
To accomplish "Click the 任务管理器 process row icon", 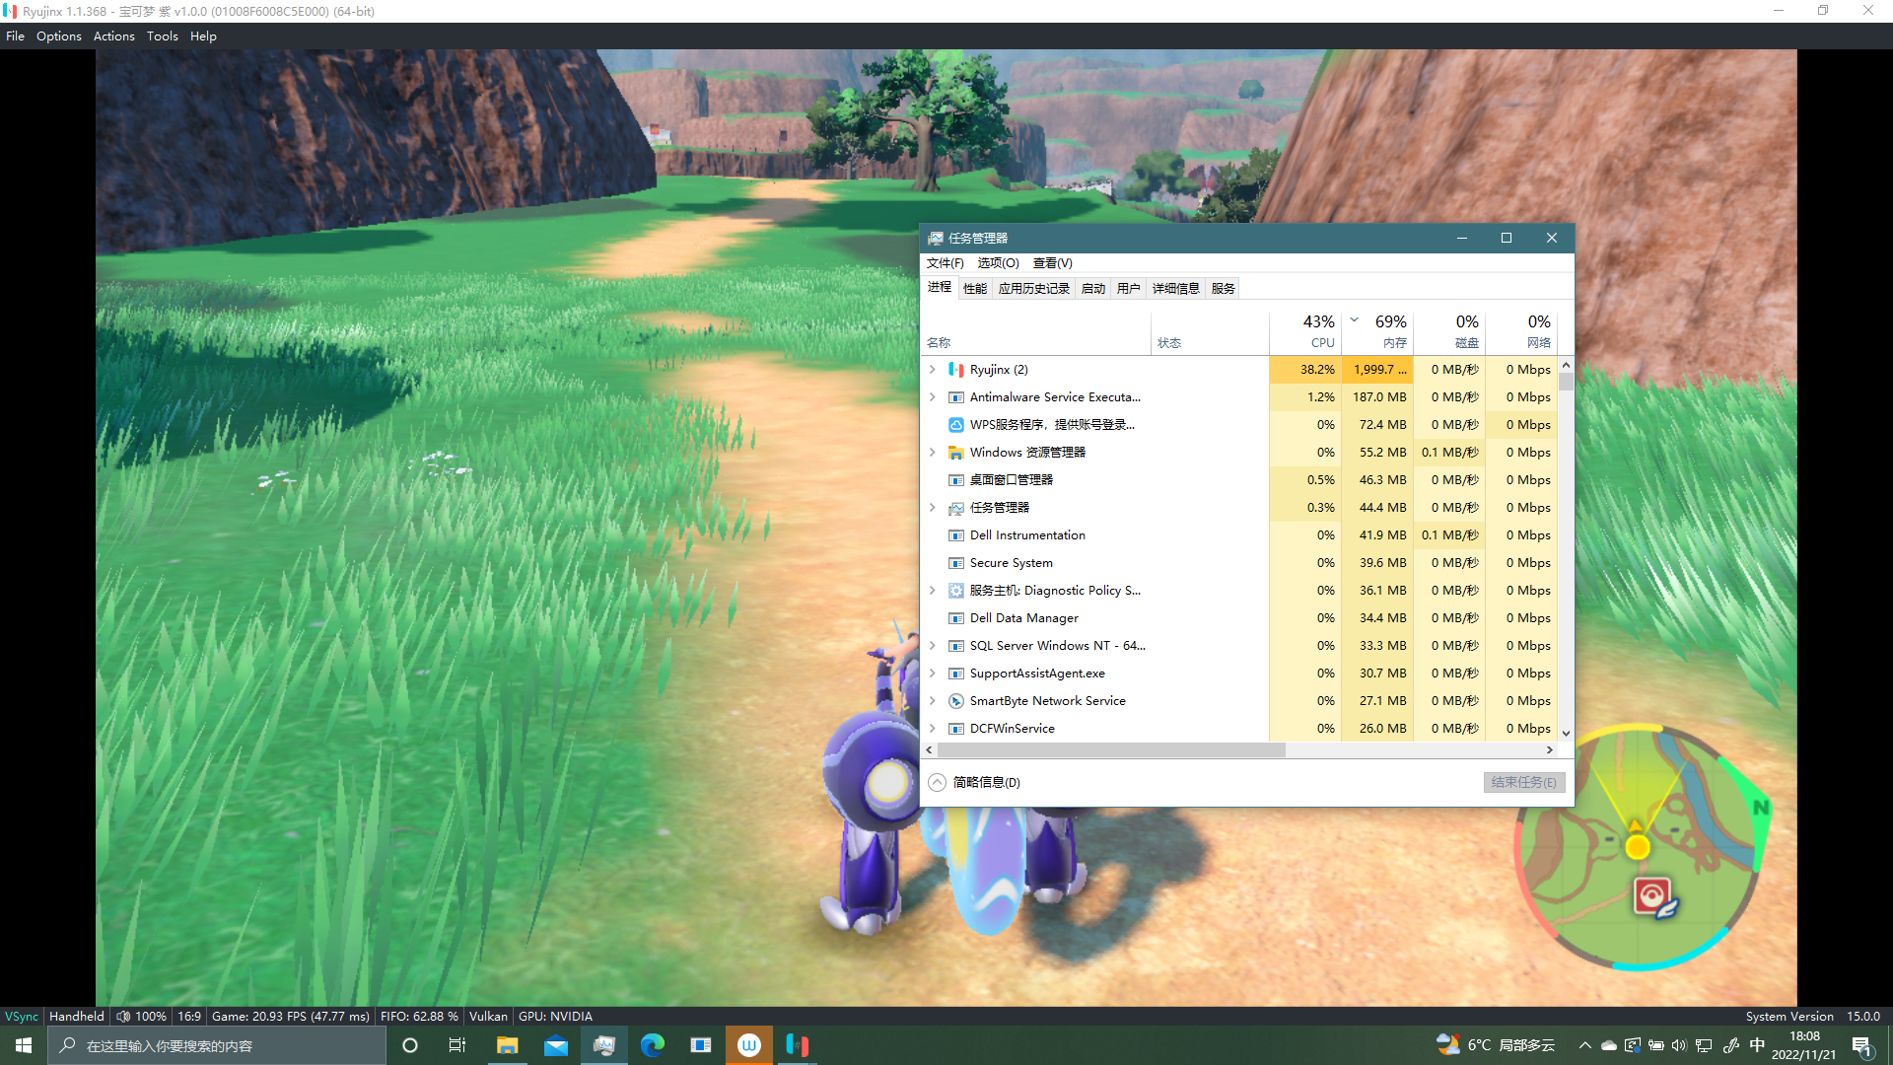I will point(955,508).
